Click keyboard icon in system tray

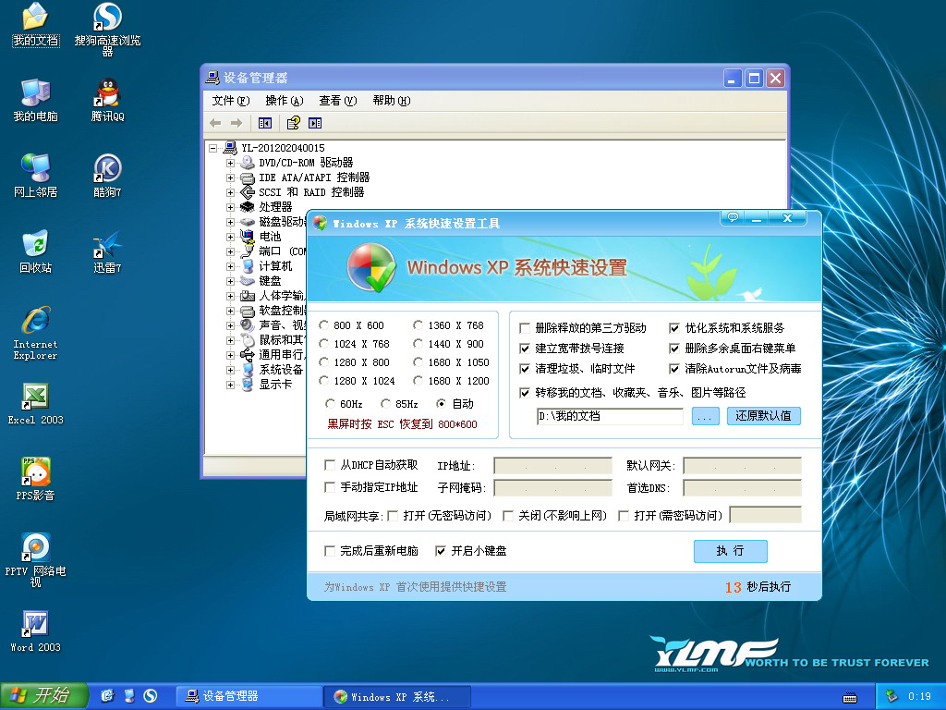850,697
